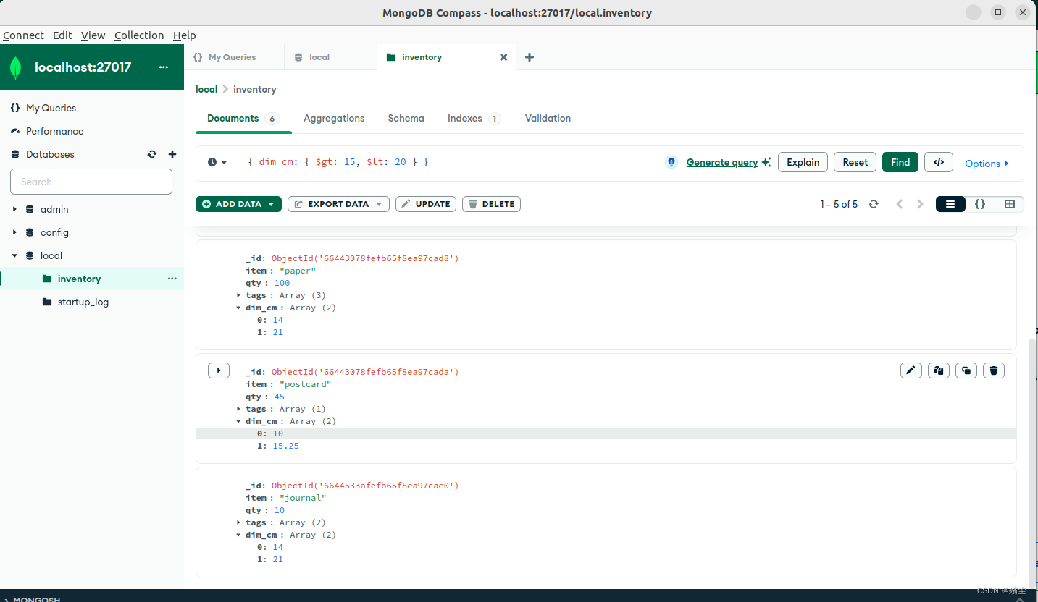Expand the admin database
Viewport: 1038px width, 602px height.
coord(14,209)
